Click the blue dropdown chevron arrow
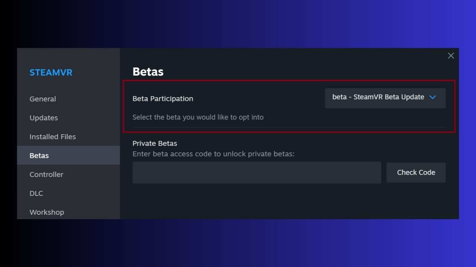476x267 pixels. (432, 97)
